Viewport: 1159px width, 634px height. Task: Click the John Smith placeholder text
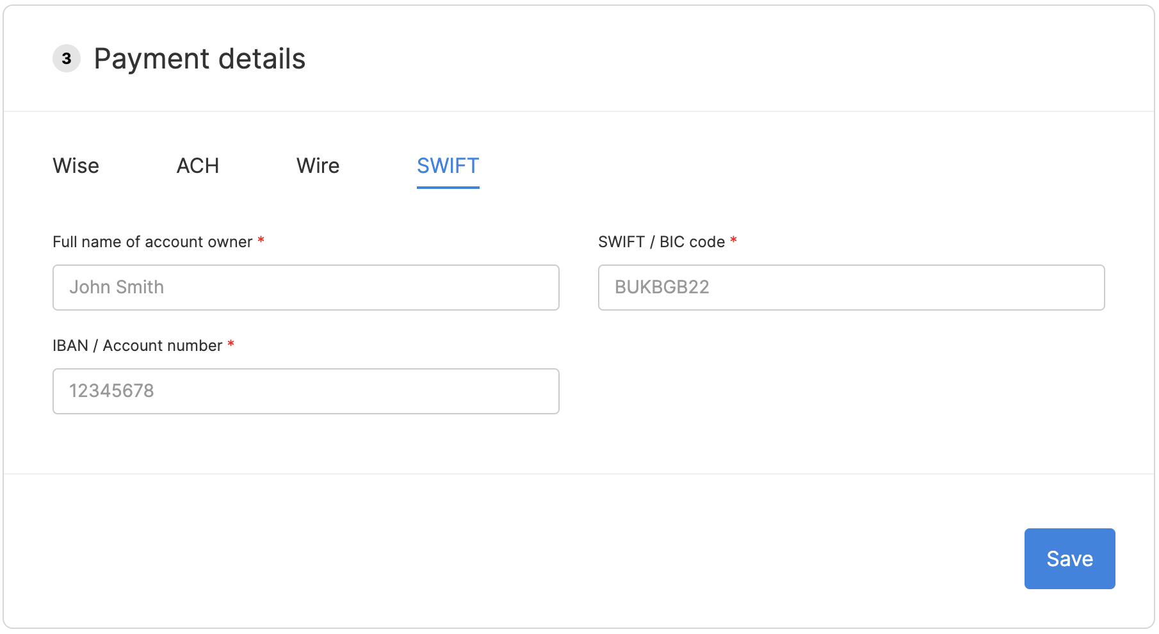click(x=117, y=288)
